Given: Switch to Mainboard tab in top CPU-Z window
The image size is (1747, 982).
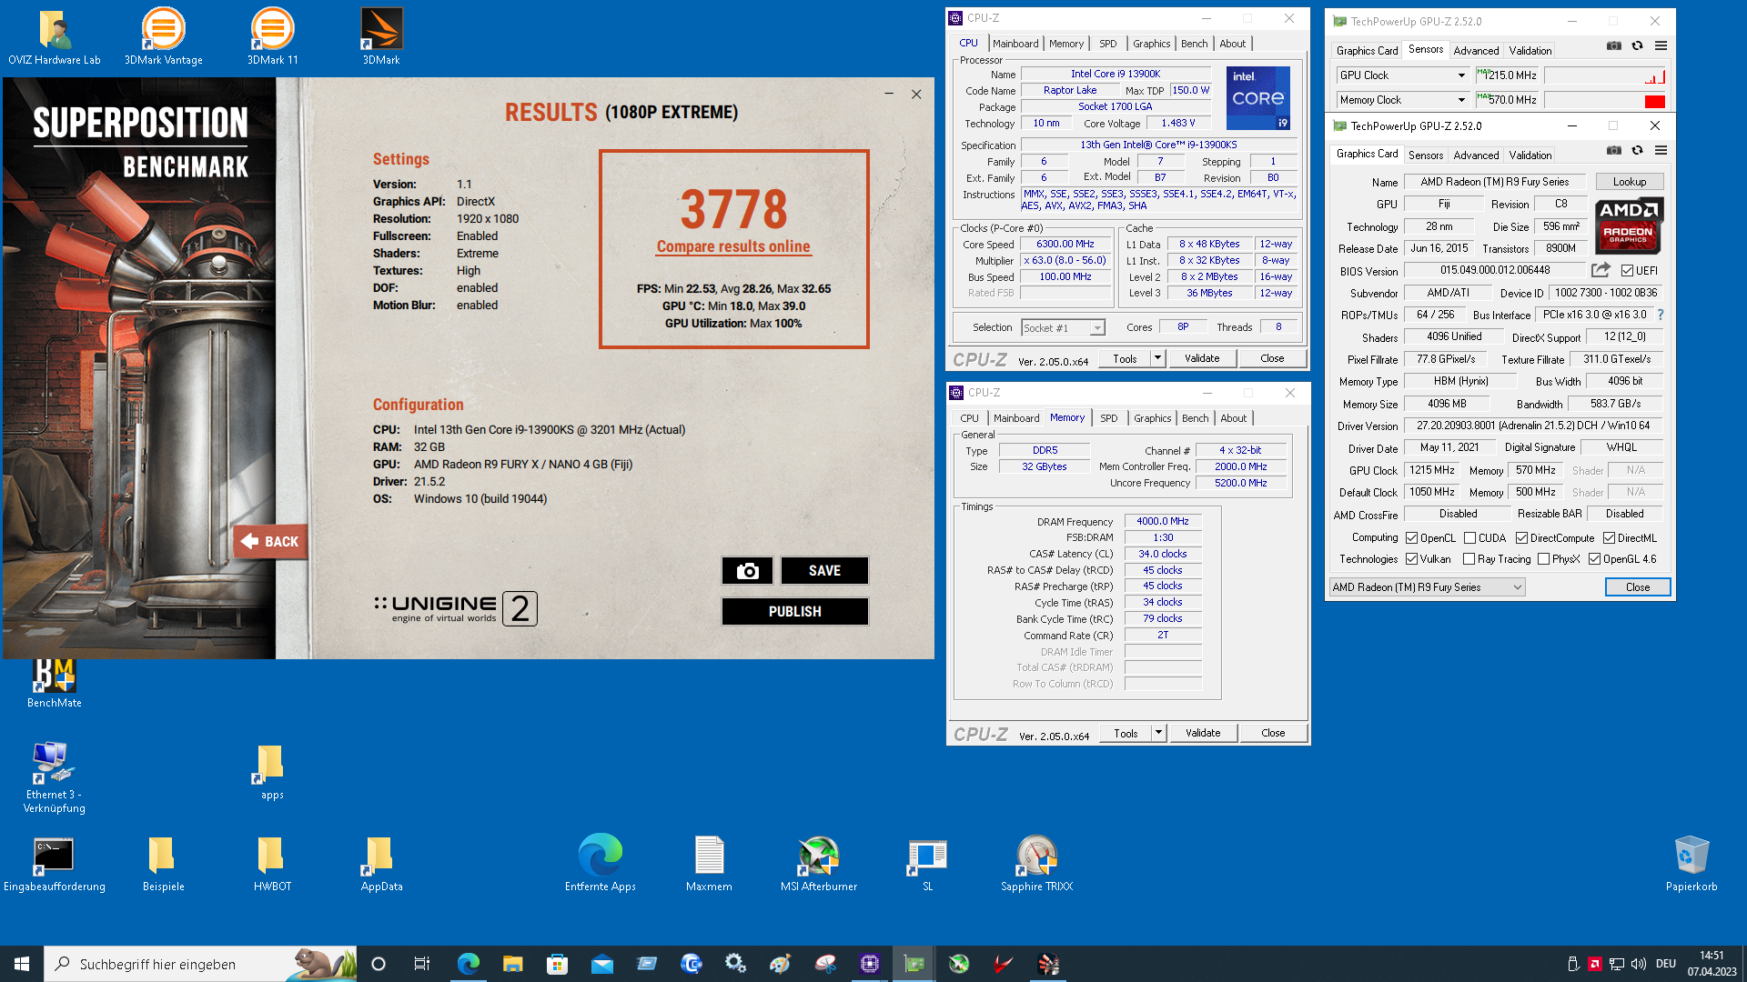Looking at the screenshot, I should 1015,44.
